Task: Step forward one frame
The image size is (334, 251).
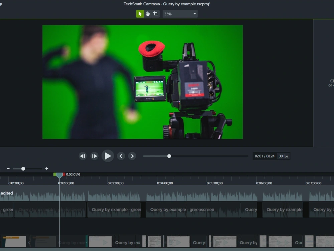Action: click(x=95, y=156)
